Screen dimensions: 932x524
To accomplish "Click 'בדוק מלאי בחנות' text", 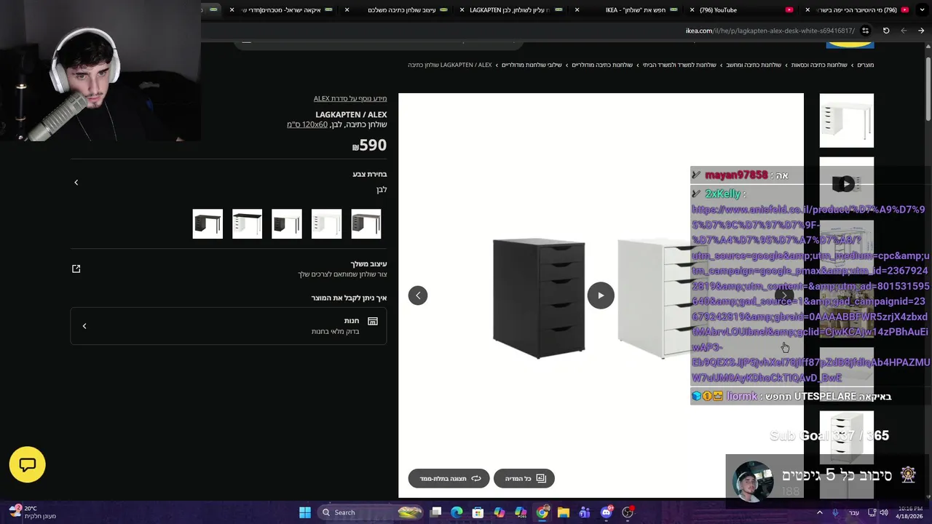I will 335,332.
